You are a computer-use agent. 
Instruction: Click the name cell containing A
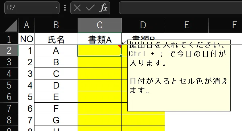[56, 50]
